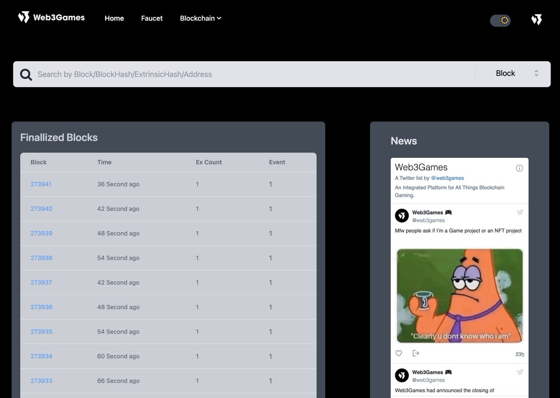Click the Twitter bird icon on first tweet

[x=520, y=213]
